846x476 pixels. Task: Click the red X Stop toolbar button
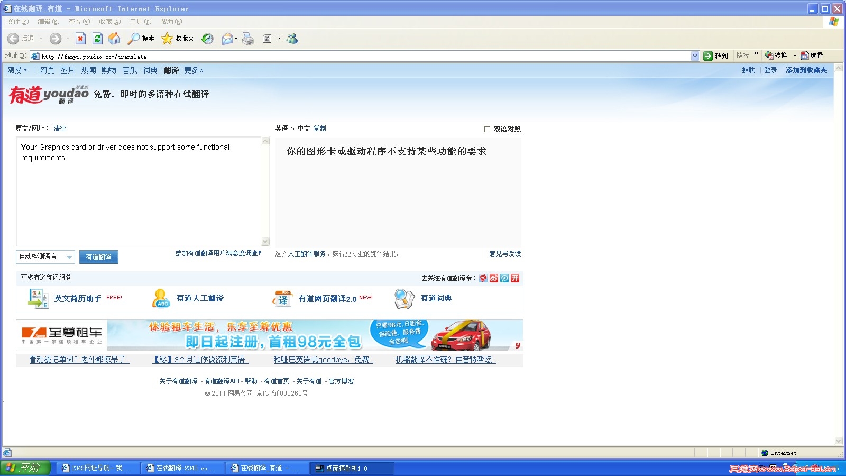[x=80, y=39]
